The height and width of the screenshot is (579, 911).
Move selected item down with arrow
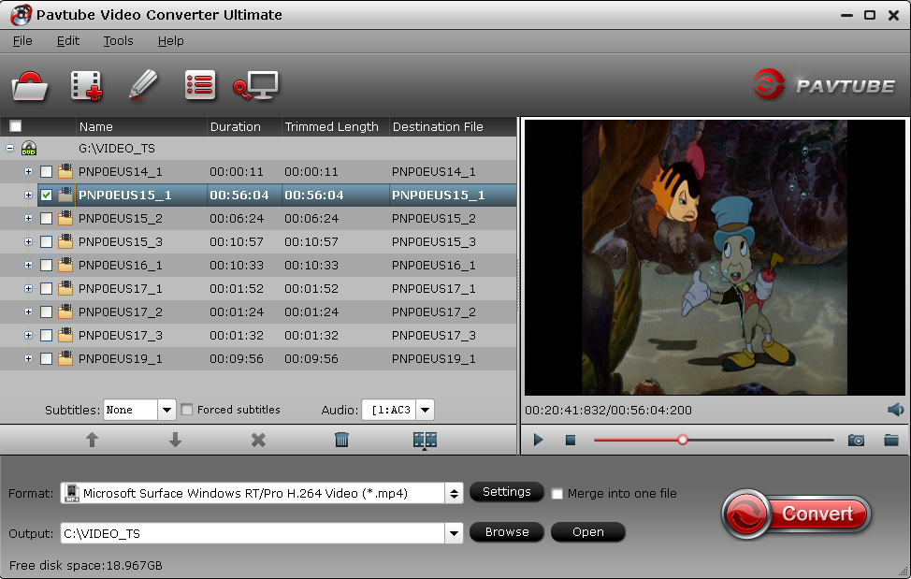(x=175, y=440)
